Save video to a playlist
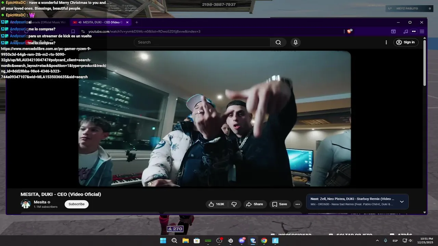438x246 pixels. point(280,204)
